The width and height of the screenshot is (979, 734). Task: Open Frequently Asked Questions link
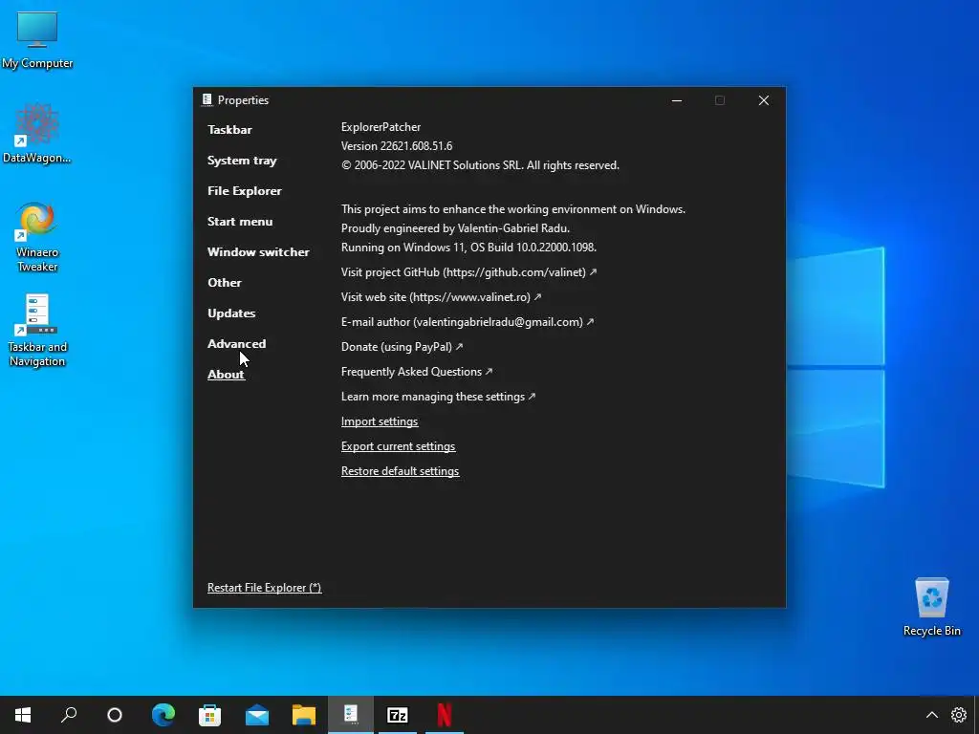pos(417,372)
